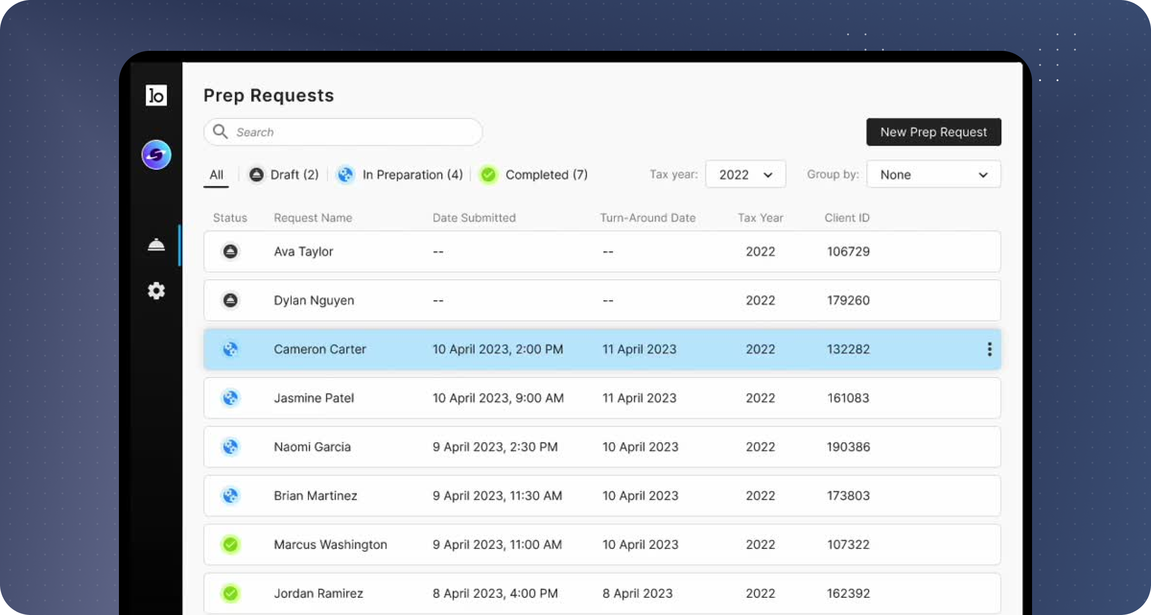Click Marcus Washington's green completed checkmark
Image resolution: width=1151 pixels, height=615 pixels.
click(x=230, y=544)
